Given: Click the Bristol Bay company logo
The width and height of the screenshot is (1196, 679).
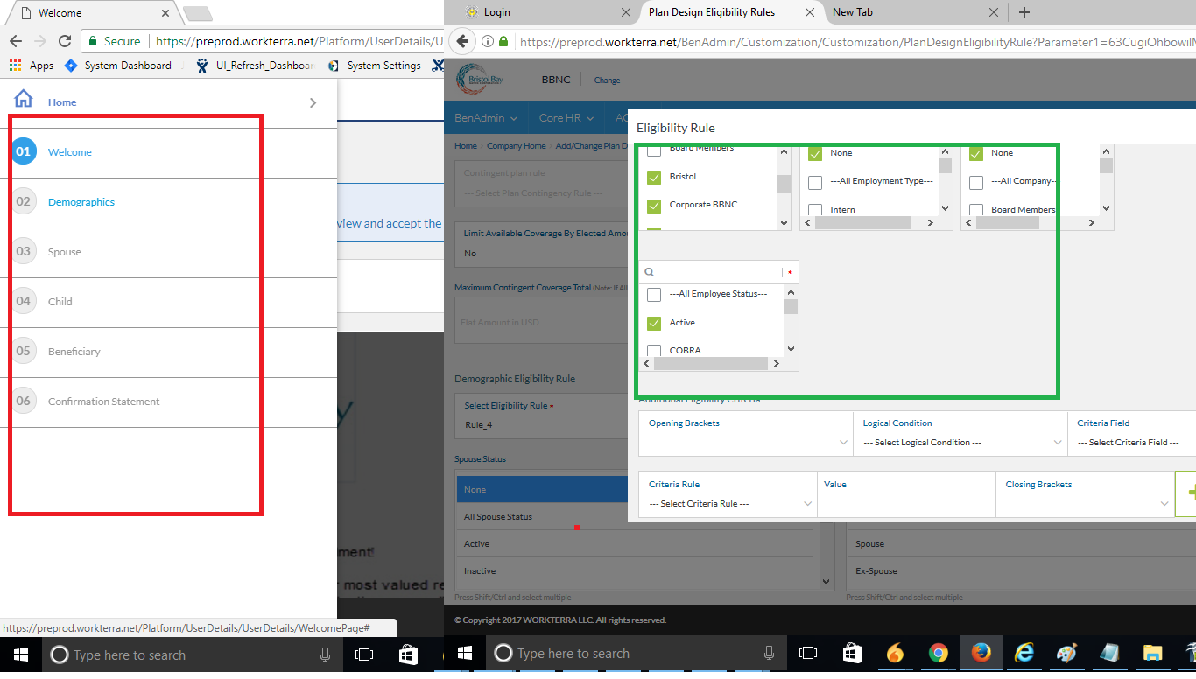Looking at the screenshot, I should pyautogui.click(x=480, y=79).
